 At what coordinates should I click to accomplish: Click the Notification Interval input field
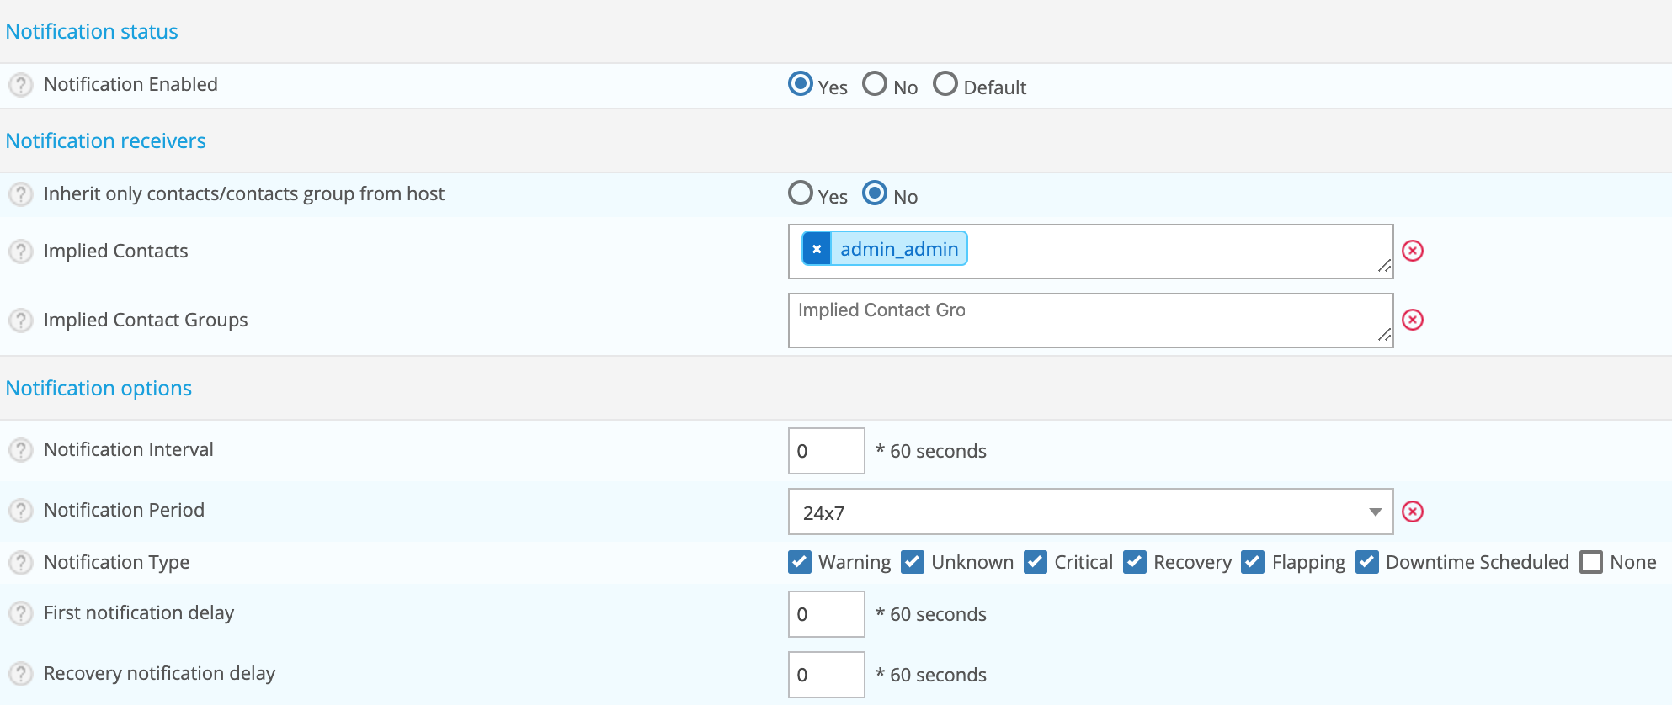(x=826, y=451)
